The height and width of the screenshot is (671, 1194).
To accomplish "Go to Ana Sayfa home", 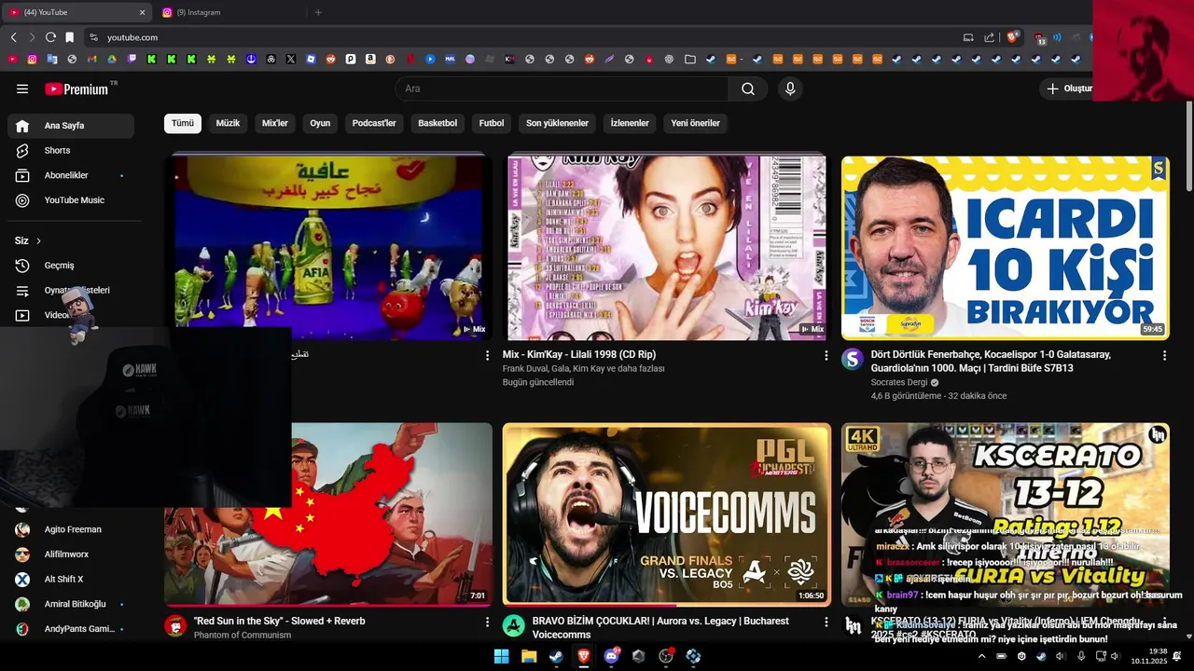I will point(71,126).
